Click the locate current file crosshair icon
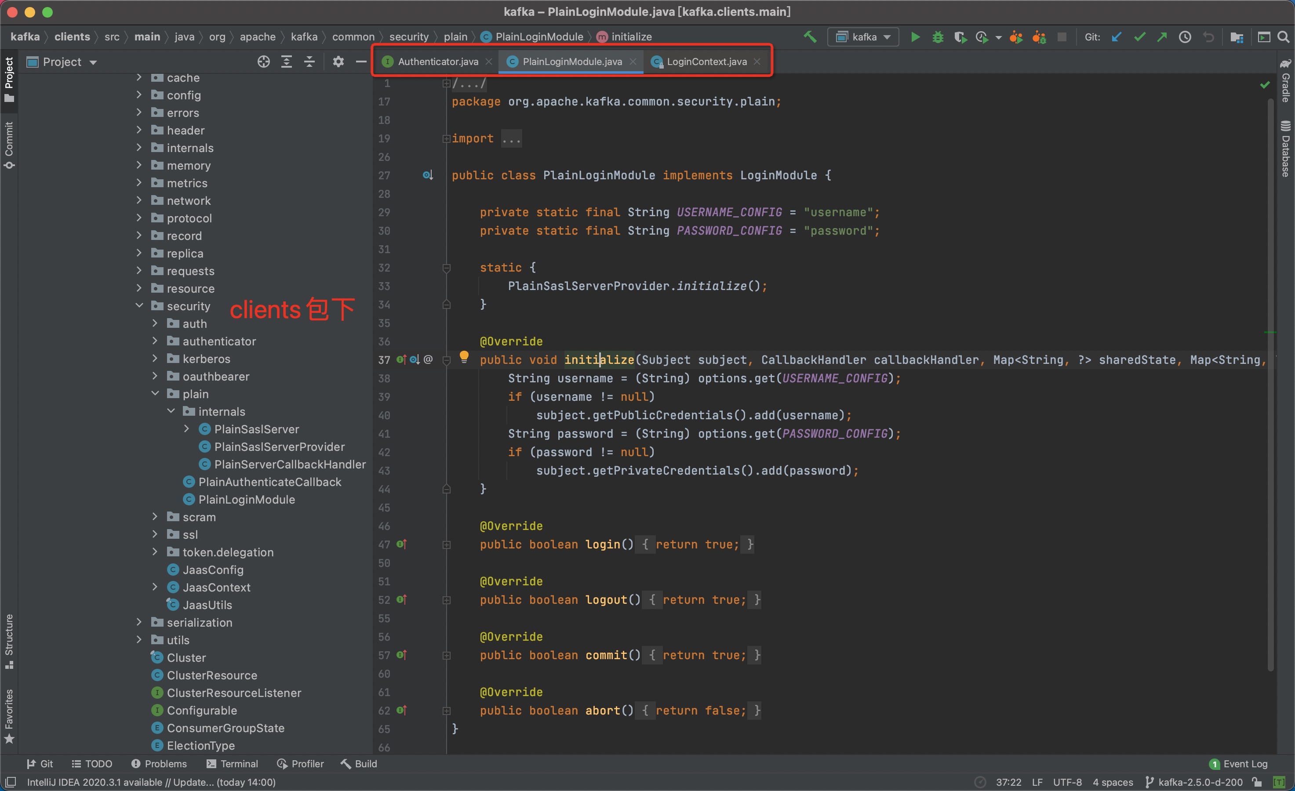 263,62
